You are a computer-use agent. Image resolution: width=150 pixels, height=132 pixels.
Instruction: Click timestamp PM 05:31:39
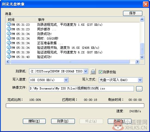[x=21, y=52]
